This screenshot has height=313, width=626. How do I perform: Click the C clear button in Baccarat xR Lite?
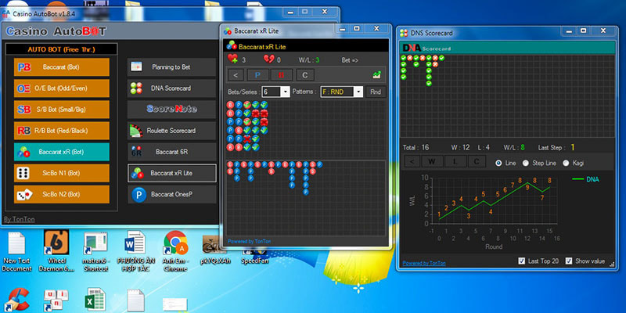[305, 75]
